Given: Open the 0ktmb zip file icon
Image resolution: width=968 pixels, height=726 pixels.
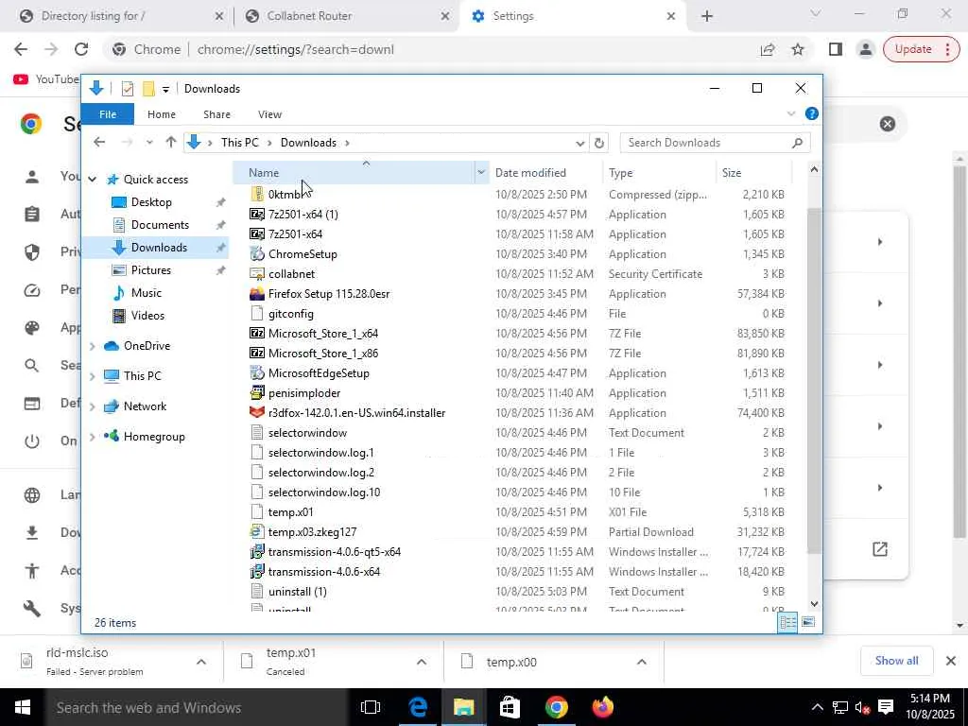Looking at the screenshot, I should pos(257,195).
